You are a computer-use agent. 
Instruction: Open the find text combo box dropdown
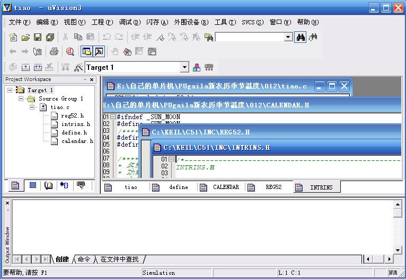288,37
